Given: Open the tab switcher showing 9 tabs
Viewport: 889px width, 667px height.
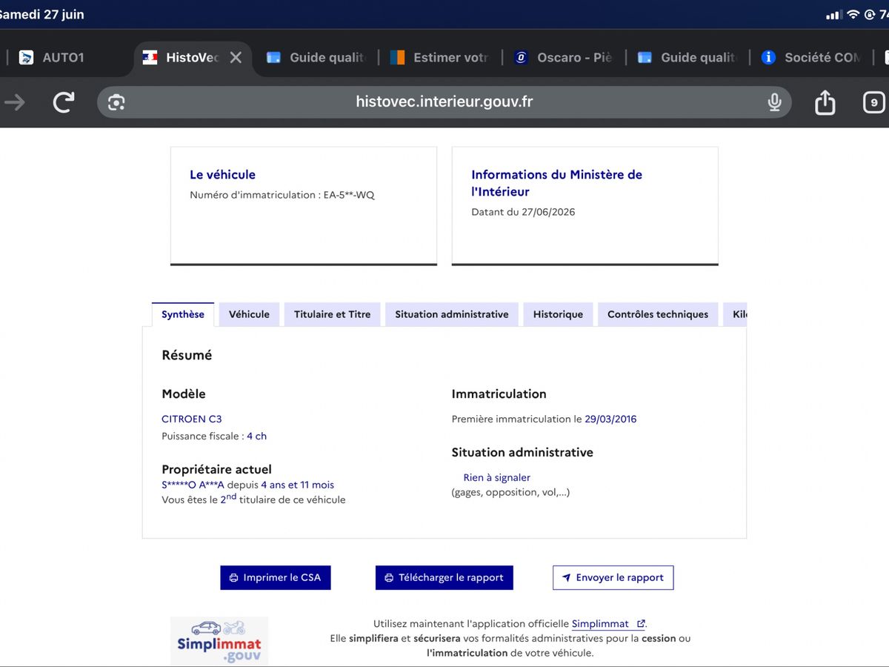Looking at the screenshot, I should (x=874, y=102).
